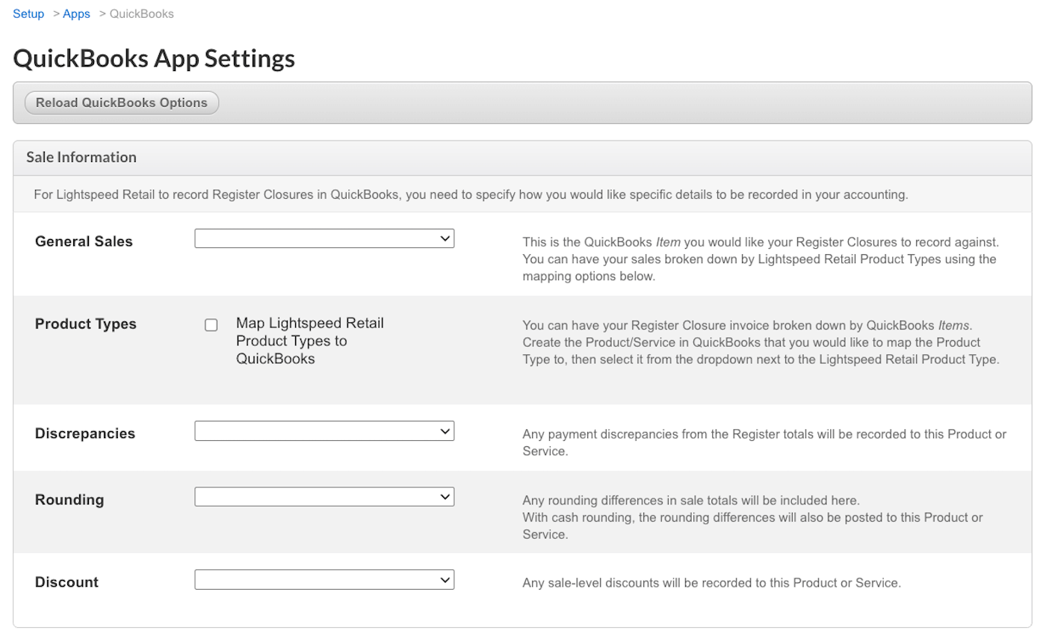This screenshot has height=639, width=1046.
Task: Open the Rounding dropdown menu
Action: (324, 497)
